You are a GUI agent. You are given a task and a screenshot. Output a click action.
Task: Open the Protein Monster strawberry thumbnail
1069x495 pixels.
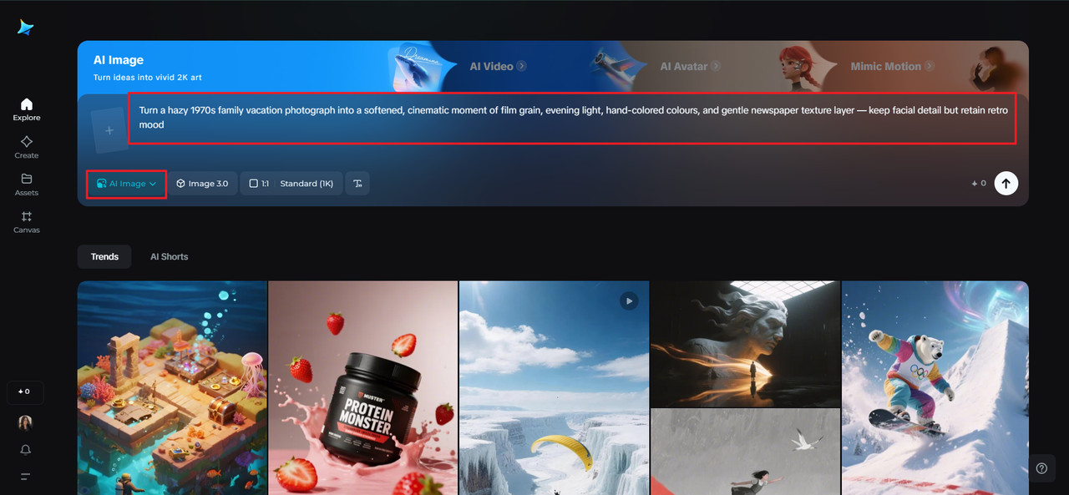tap(363, 387)
